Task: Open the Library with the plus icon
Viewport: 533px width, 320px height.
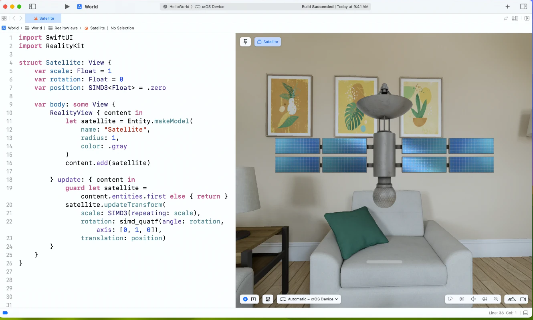Action: [508, 6]
